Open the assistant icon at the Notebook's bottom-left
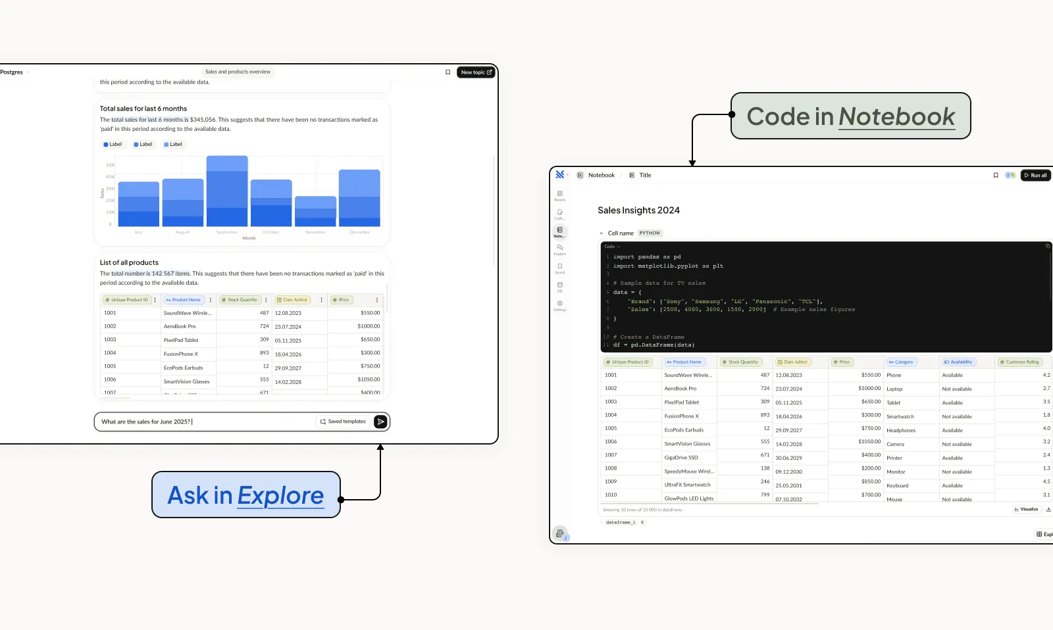This screenshot has height=630, width=1053. pos(560,533)
